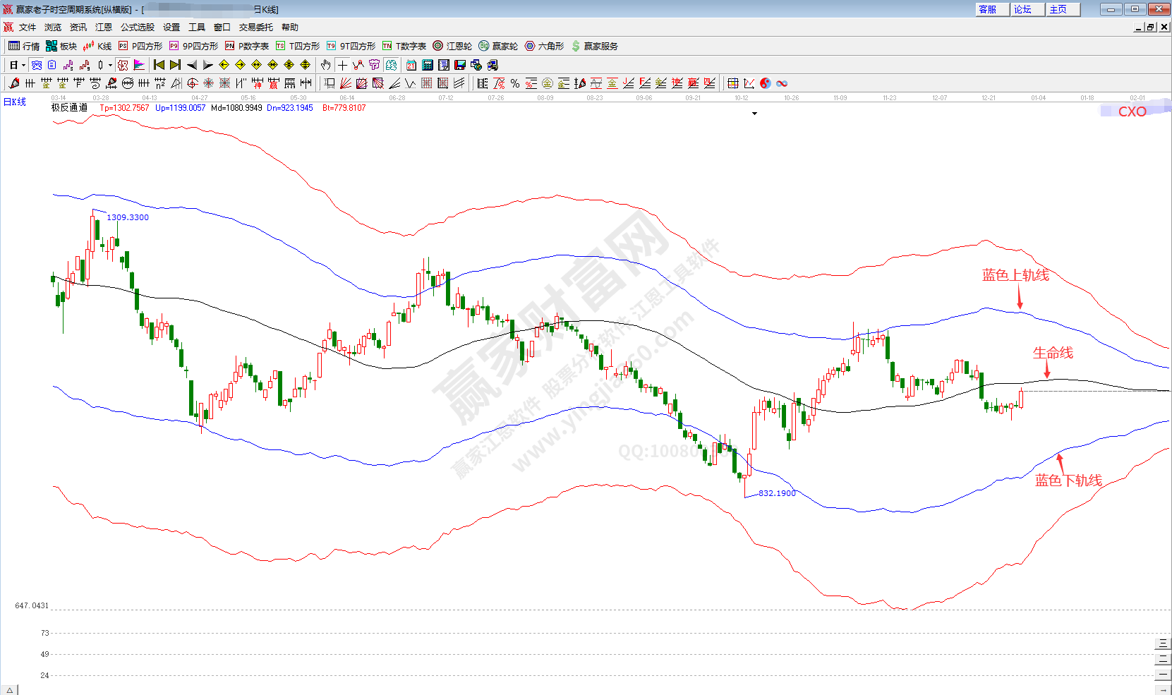Viewport: 1172px width, 695px height.
Task: Click the blue infinity loop icon
Action: pyautogui.click(x=782, y=83)
